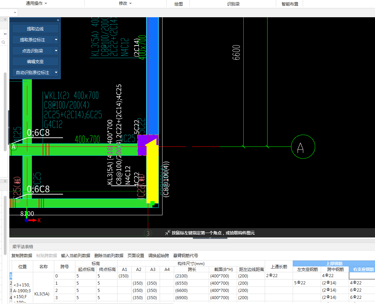375x304 pixels.
Task: Click the search icon on left sidebar
Action: pos(3,42)
